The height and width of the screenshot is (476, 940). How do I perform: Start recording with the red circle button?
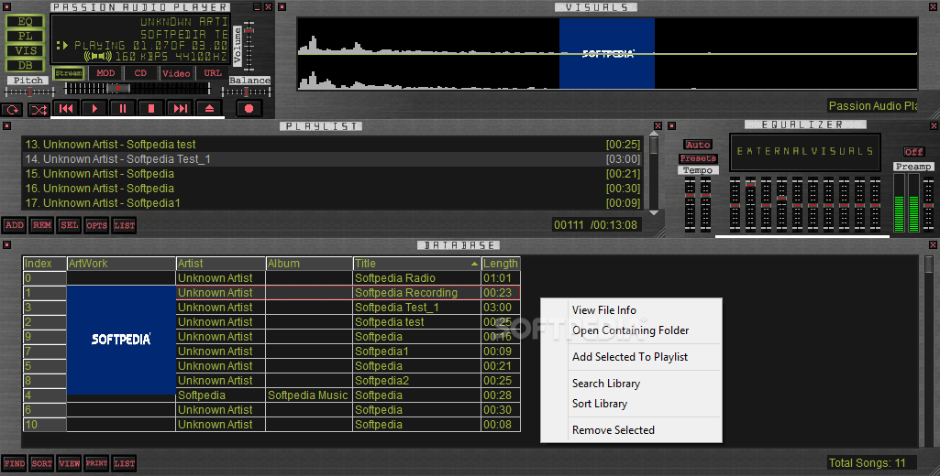tap(249, 108)
